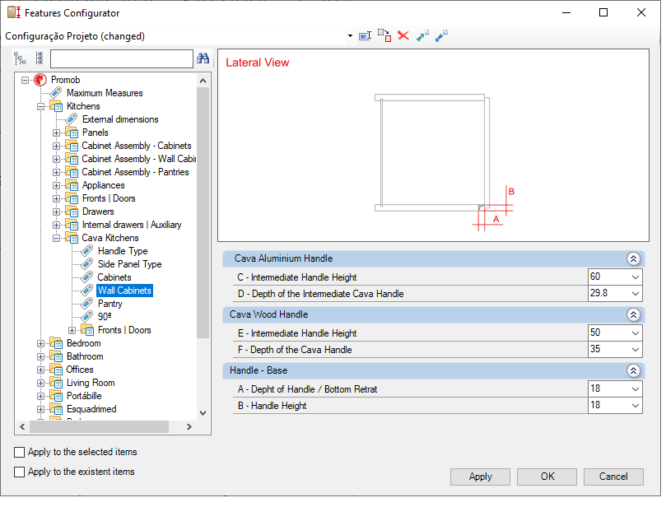The image size is (666, 507).
Task: Click the Appliances folder icon
Action: click(72, 185)
